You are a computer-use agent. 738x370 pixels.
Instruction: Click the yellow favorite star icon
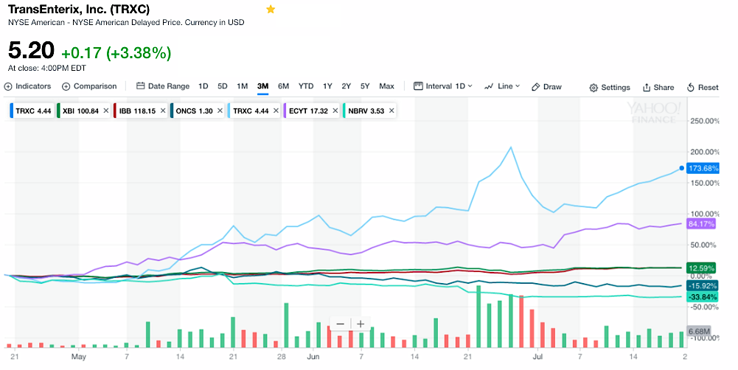pos(271,10)
